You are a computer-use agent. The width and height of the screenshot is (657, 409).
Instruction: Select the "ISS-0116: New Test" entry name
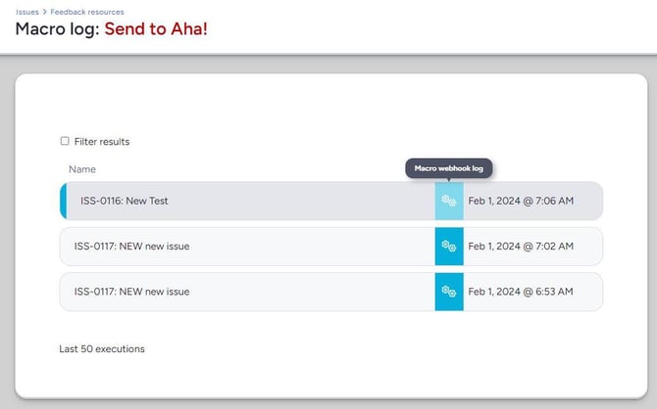point(125,201)
